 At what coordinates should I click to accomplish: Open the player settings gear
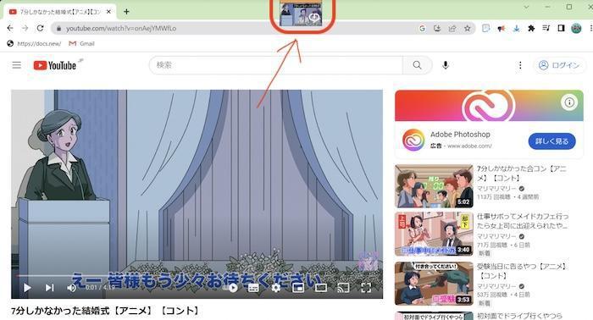click(276, 288)
